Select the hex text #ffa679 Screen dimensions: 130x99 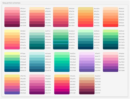(23, 40)
